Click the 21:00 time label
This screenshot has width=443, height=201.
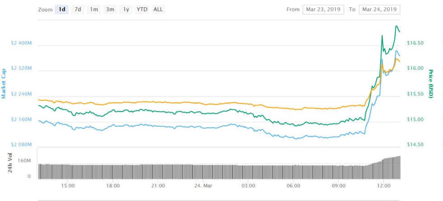pyautogui.click(x=158, y=186)
